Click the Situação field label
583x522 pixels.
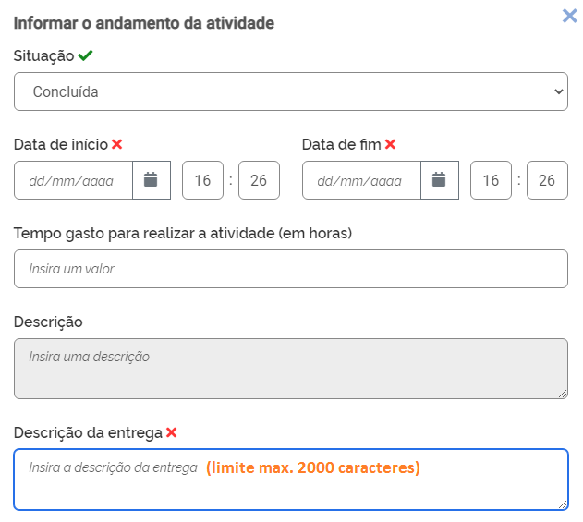pyautogui.click(x=43, y=55)
